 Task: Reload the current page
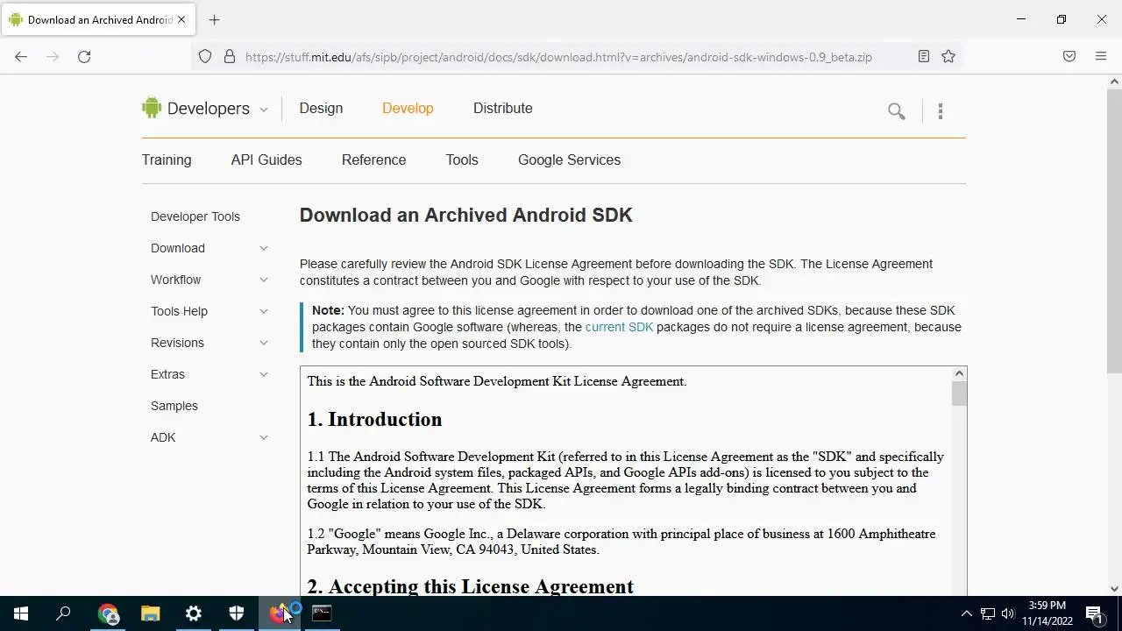click(84, 56)
